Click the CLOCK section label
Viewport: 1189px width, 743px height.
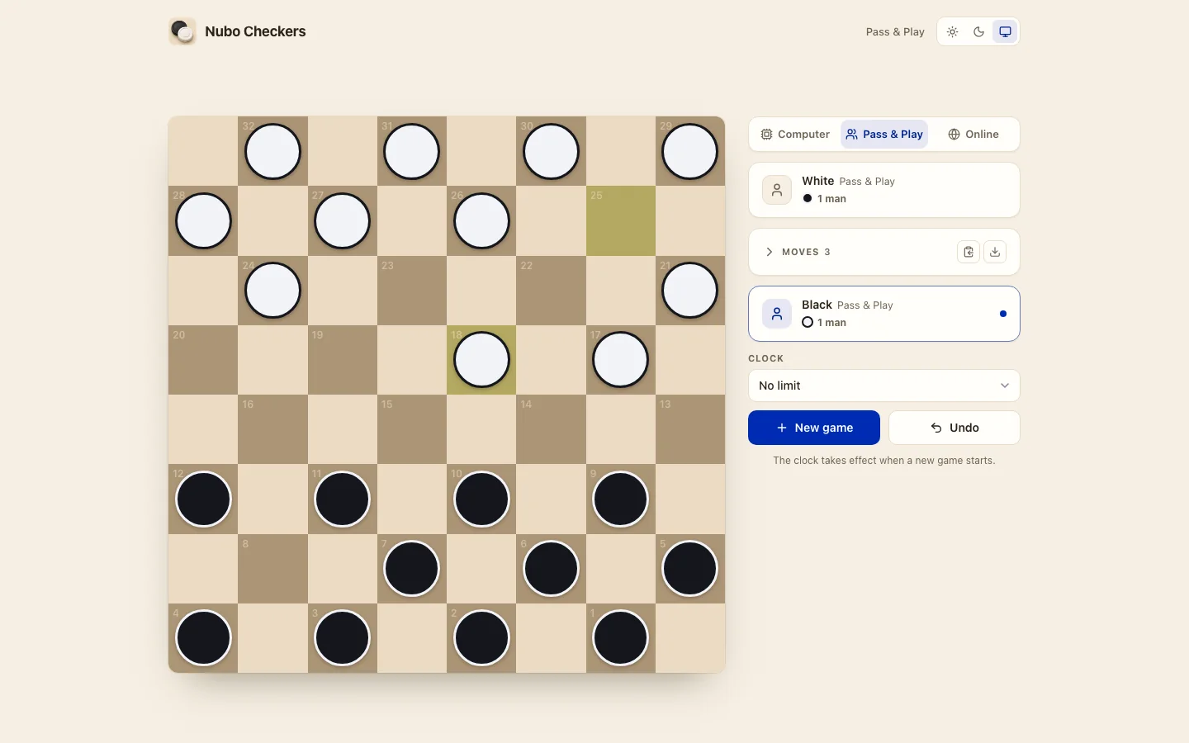(x=765, y=358)
